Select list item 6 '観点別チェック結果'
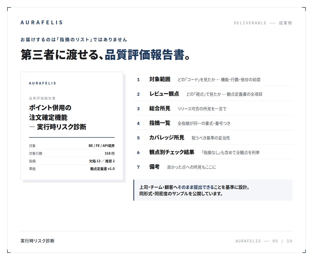 213,152
